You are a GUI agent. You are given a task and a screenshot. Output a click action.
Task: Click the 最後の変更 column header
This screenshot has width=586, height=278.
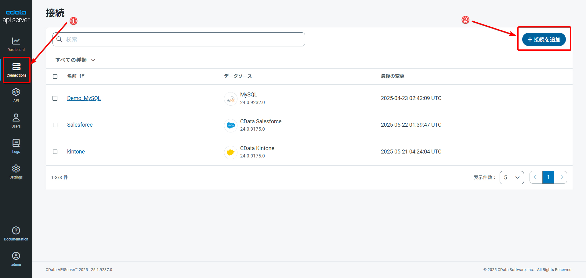[392, 76]
